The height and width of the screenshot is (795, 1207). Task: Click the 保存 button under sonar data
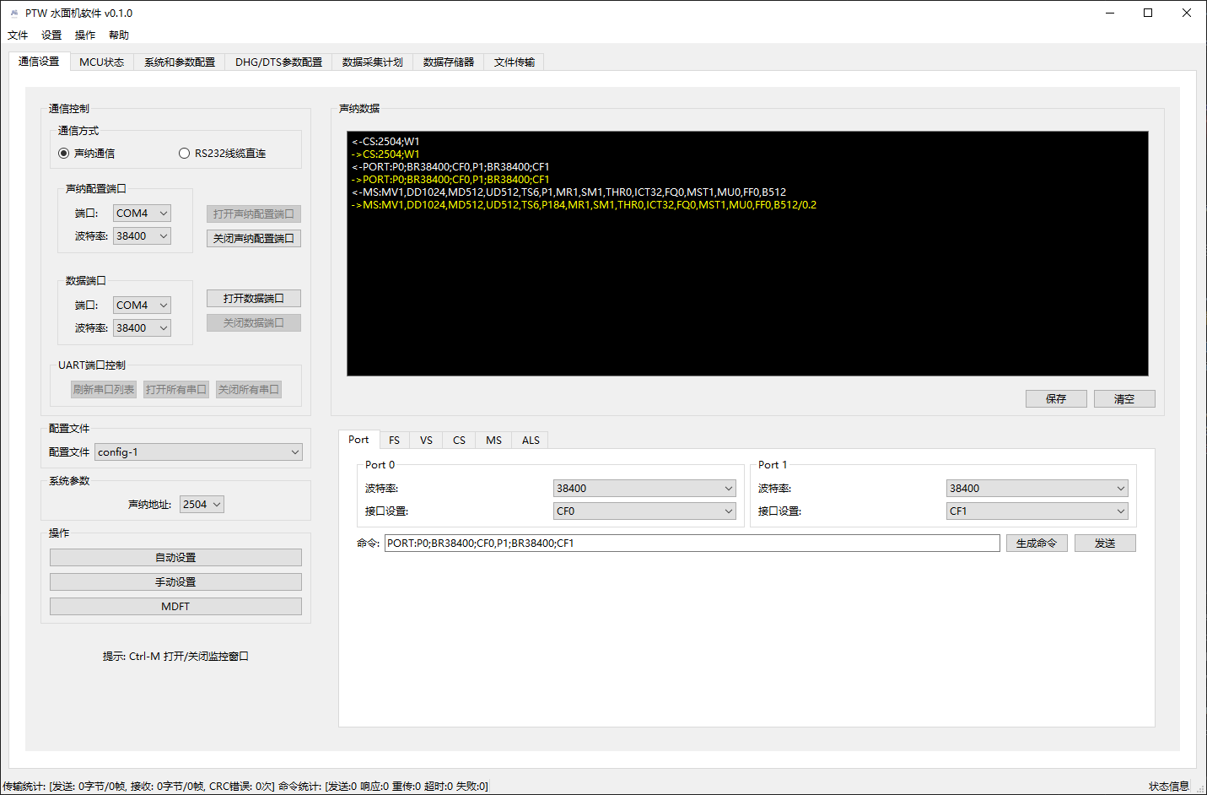click(1056, 399)
